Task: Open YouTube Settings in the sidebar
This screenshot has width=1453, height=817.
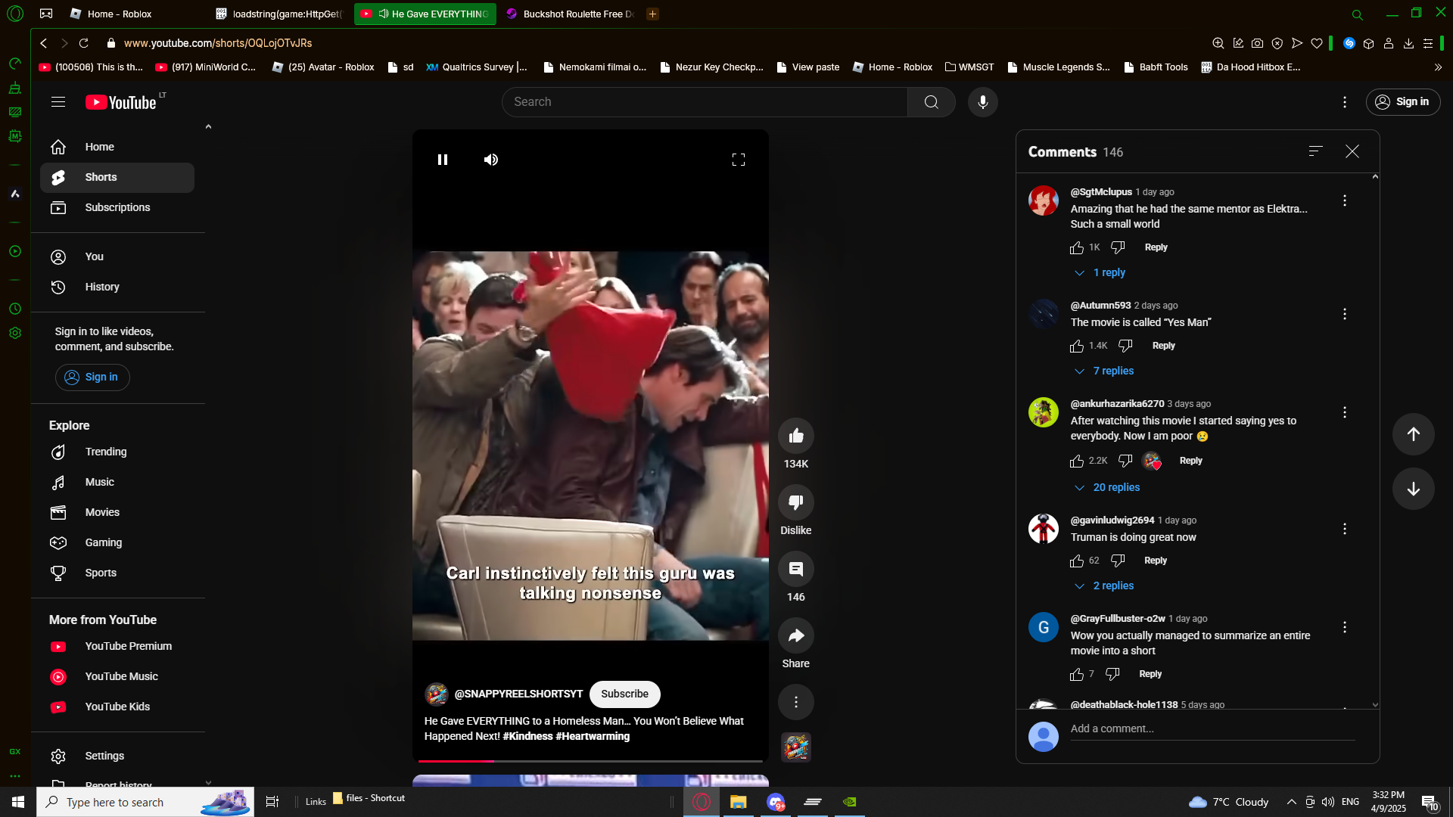Action: (117, 756)
